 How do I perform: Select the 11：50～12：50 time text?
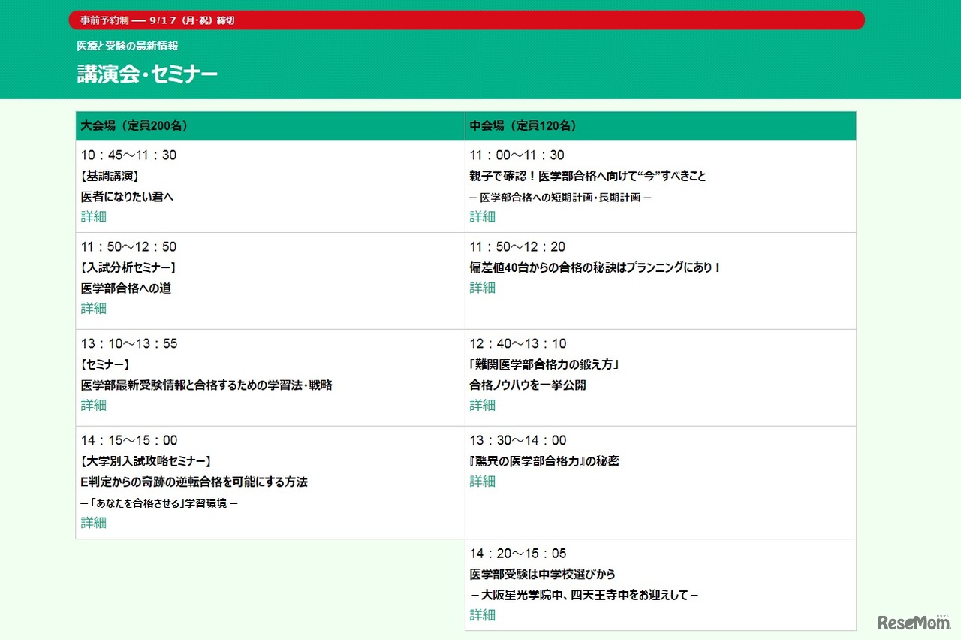point(129,247)
